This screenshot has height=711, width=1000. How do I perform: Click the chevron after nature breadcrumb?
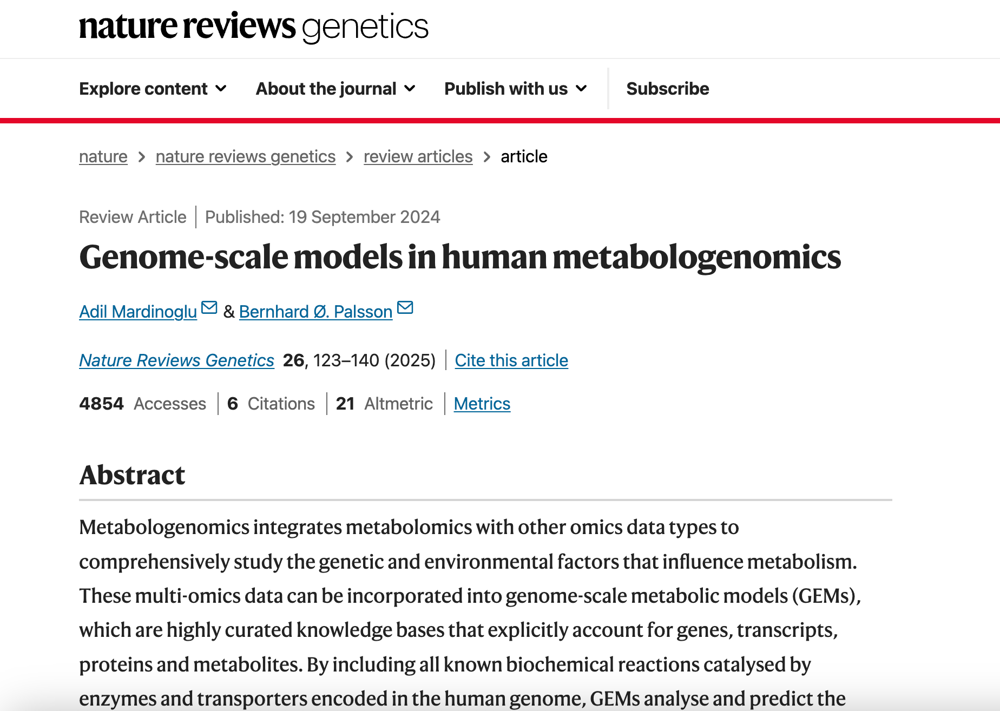[142, 157]
